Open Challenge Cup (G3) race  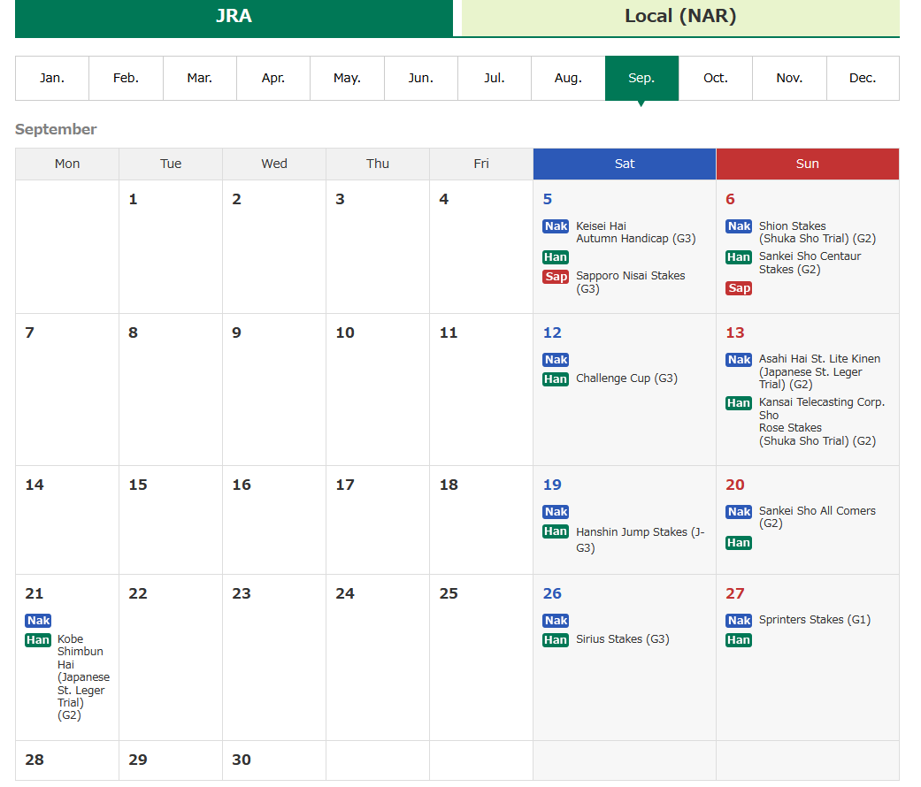(626, 378)
